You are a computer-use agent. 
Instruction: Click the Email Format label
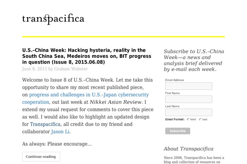coord(175,119)
